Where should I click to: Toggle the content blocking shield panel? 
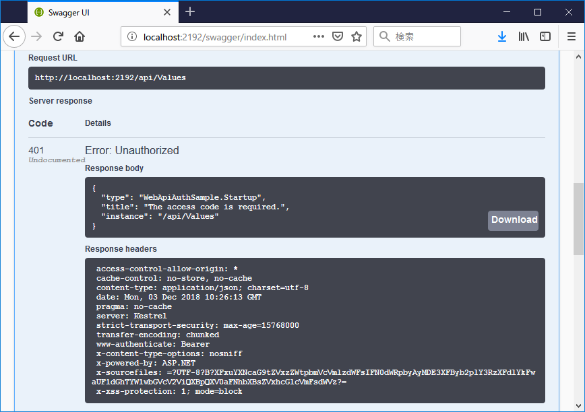click(337, 36)
